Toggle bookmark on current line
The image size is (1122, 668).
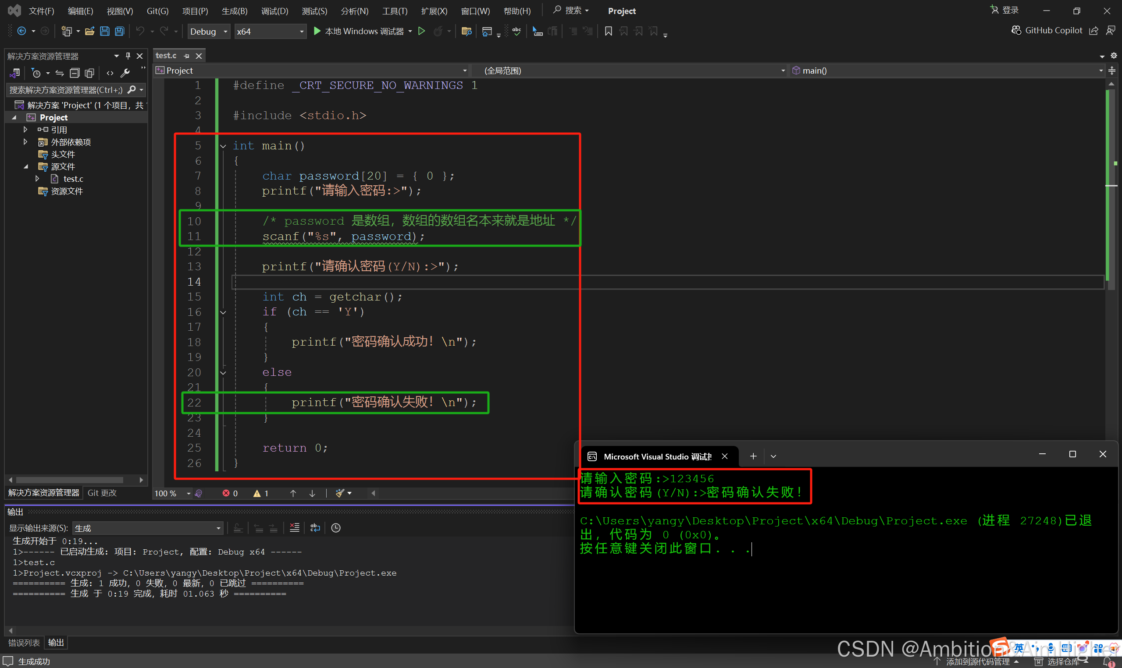(608, 31)
